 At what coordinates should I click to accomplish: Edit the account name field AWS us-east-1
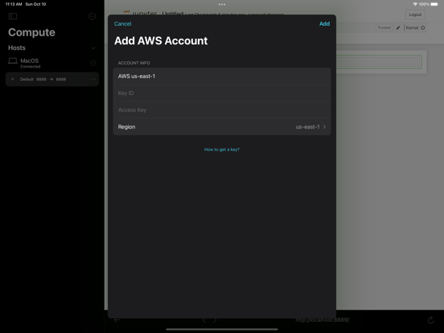click(x=222, y=76)
